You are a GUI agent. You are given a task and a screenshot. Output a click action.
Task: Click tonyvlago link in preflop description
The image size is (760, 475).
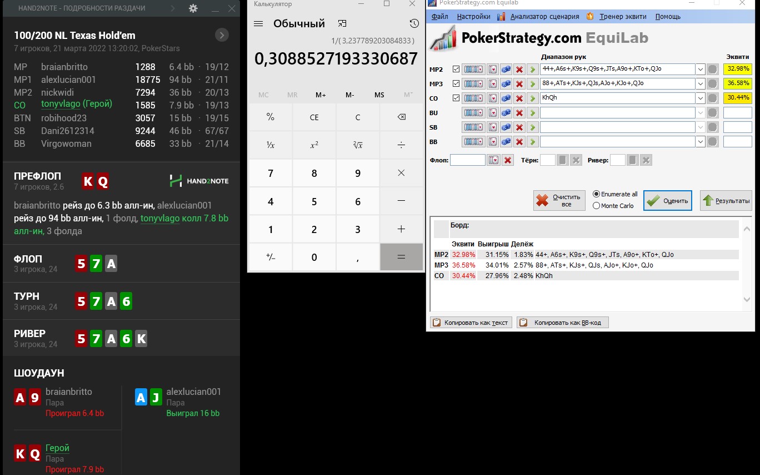(x=160, y=219)
